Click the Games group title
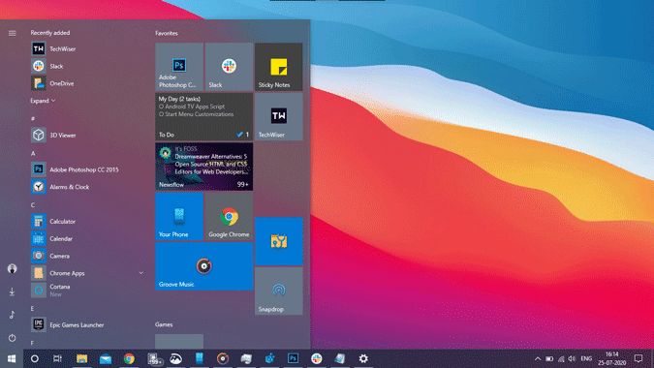Viewport: 654px width, 368px height. click(164, 324)
